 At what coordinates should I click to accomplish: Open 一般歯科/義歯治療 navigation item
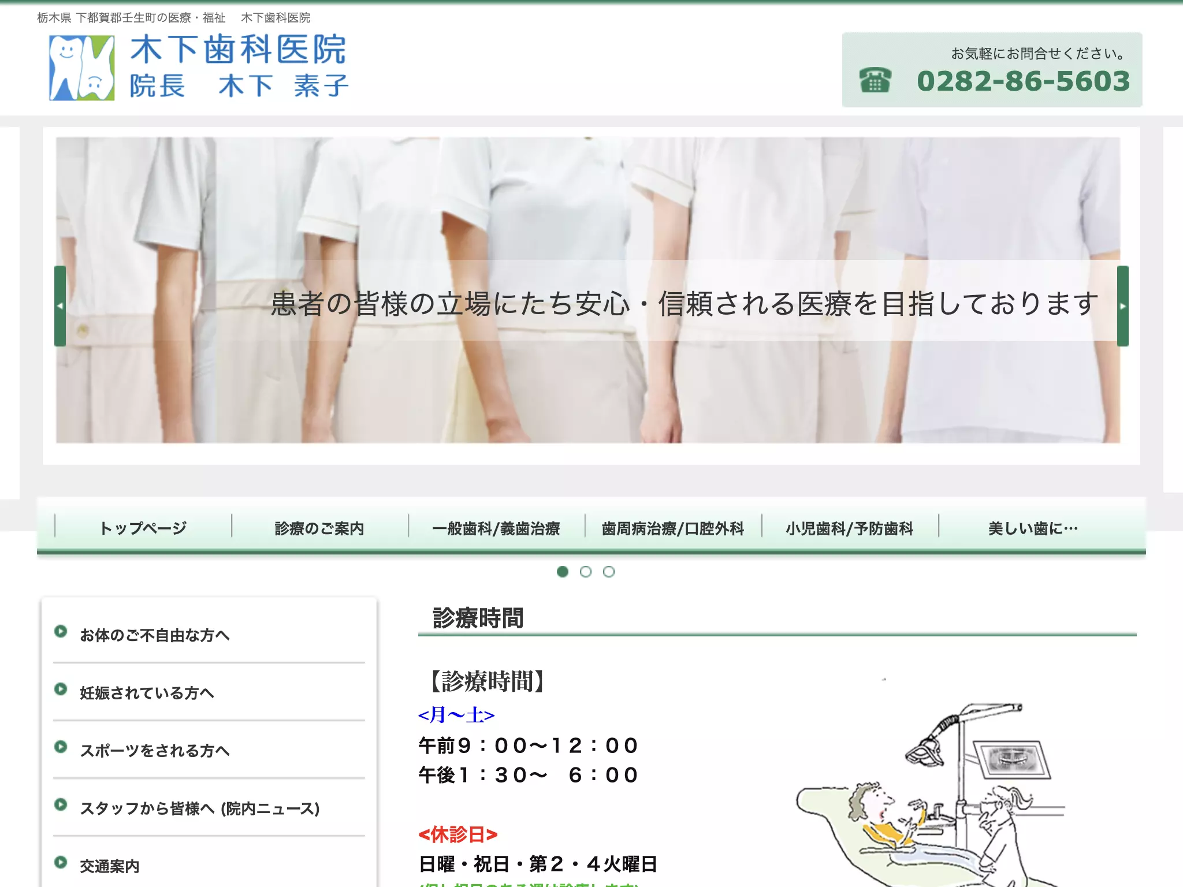click(x=497, y=528)
